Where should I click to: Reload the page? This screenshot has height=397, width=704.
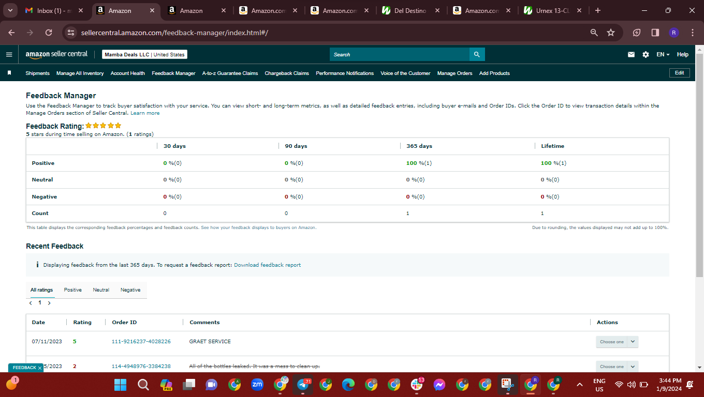pos(49,33)
